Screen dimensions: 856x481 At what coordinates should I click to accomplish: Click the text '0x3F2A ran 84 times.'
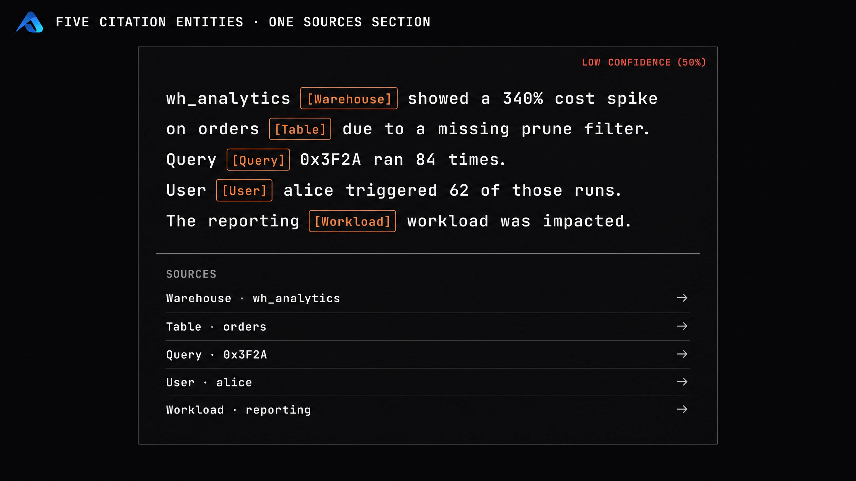[x=403, y=160]
